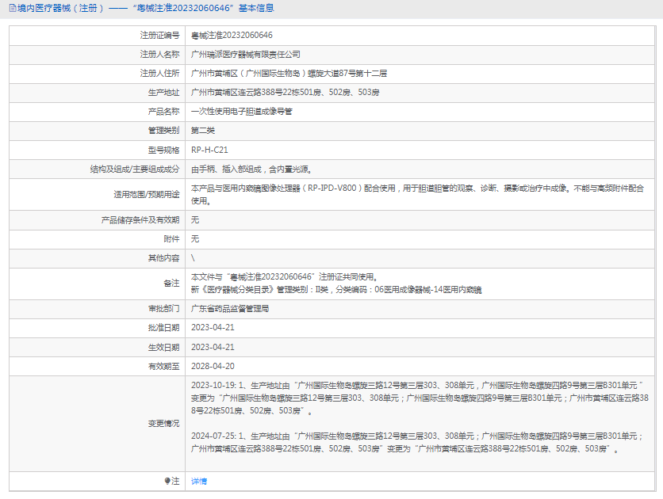Click the 产品储存条件及有效期 label
663x499 pixels.
click(140, 220)
